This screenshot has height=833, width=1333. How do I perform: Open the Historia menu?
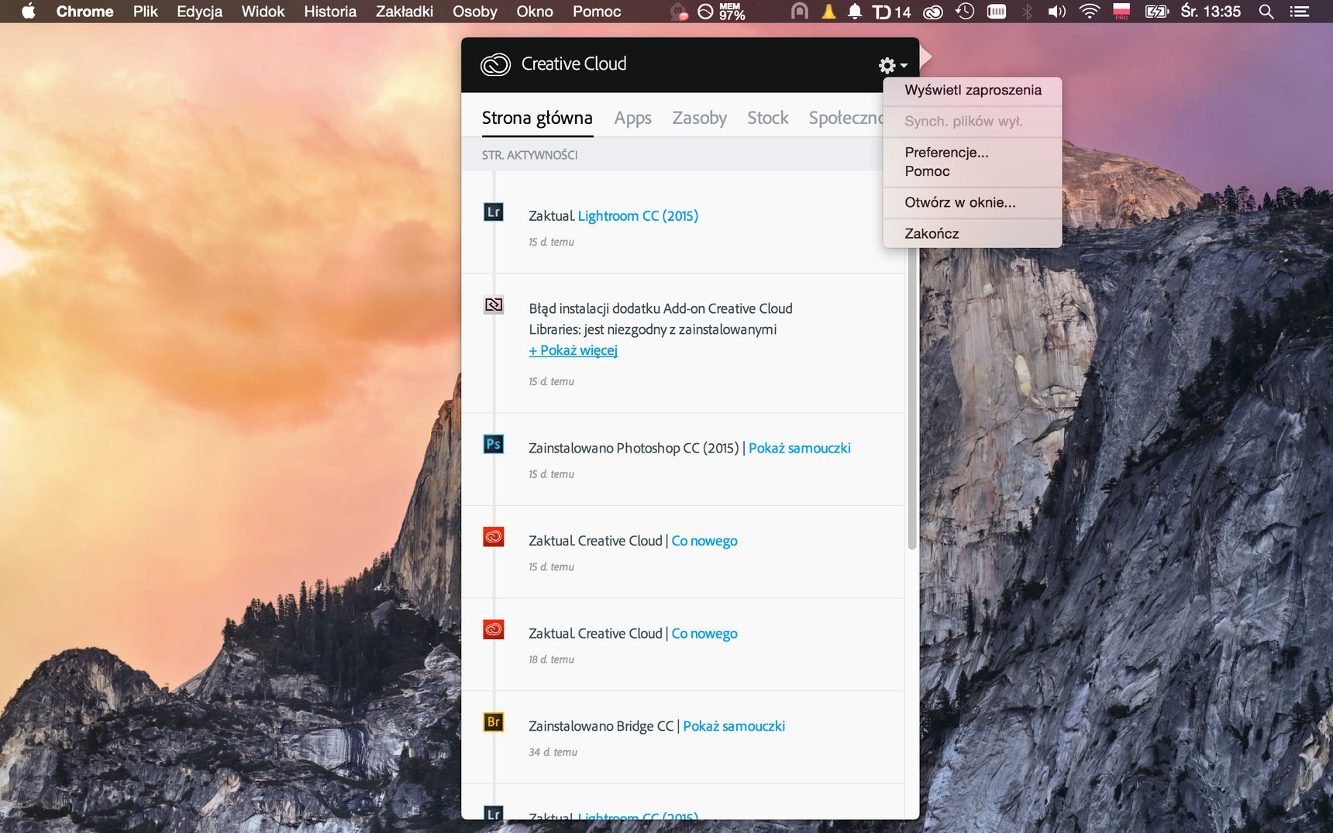(330, 12)
